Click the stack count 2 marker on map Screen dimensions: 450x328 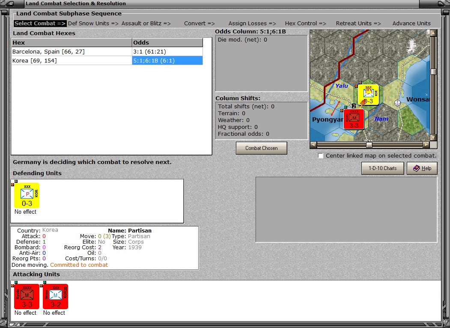pos(354,106)
